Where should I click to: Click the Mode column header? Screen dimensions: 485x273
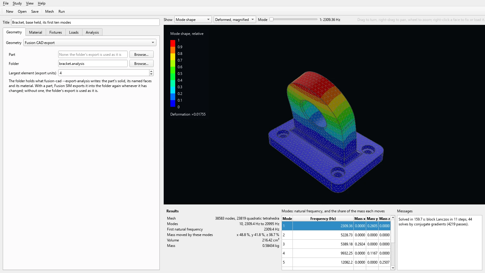tap(287, 219)
